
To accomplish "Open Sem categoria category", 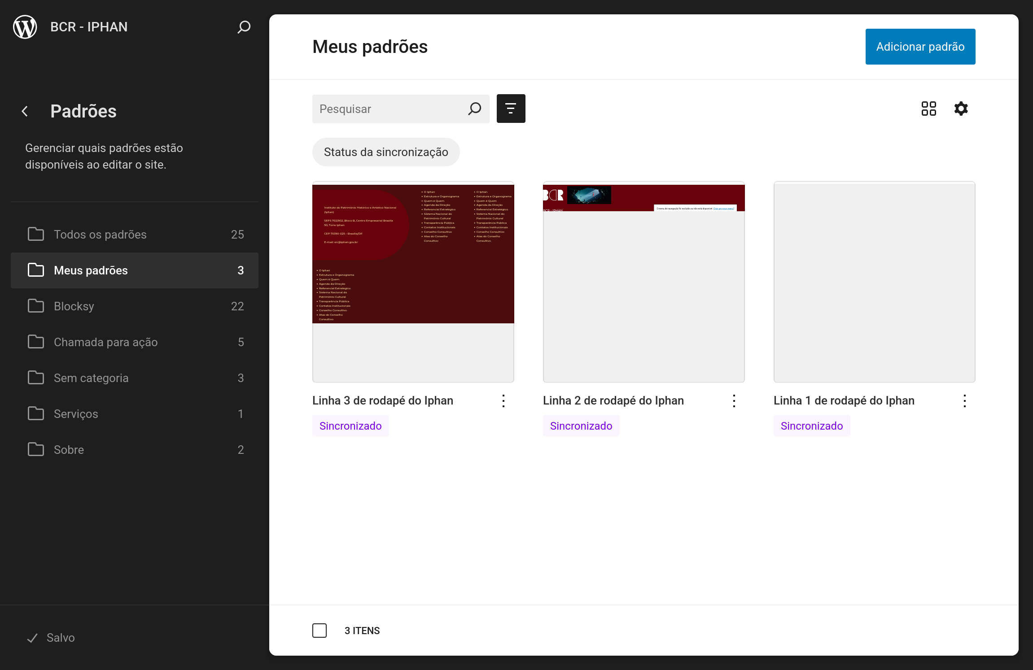I will click(135, 378).
